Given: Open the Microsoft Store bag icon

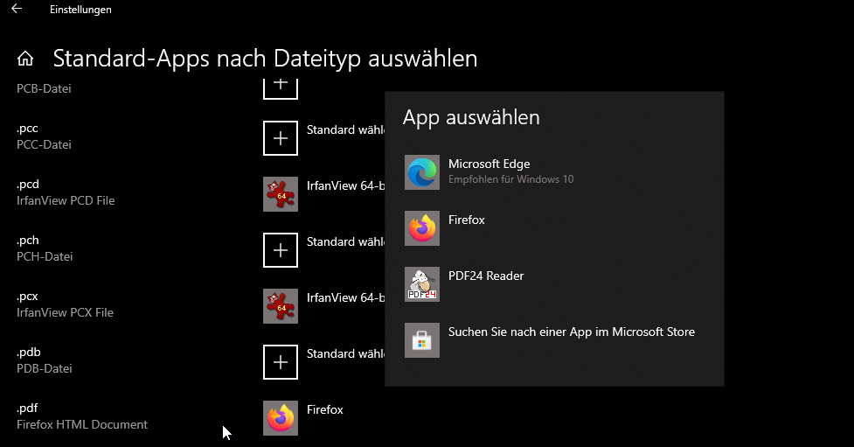Looking at the screenshot, I should [421, 340].
